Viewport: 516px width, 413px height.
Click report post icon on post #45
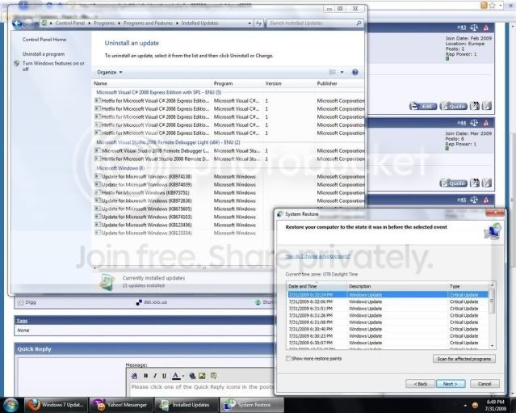(x=486, y=200)
